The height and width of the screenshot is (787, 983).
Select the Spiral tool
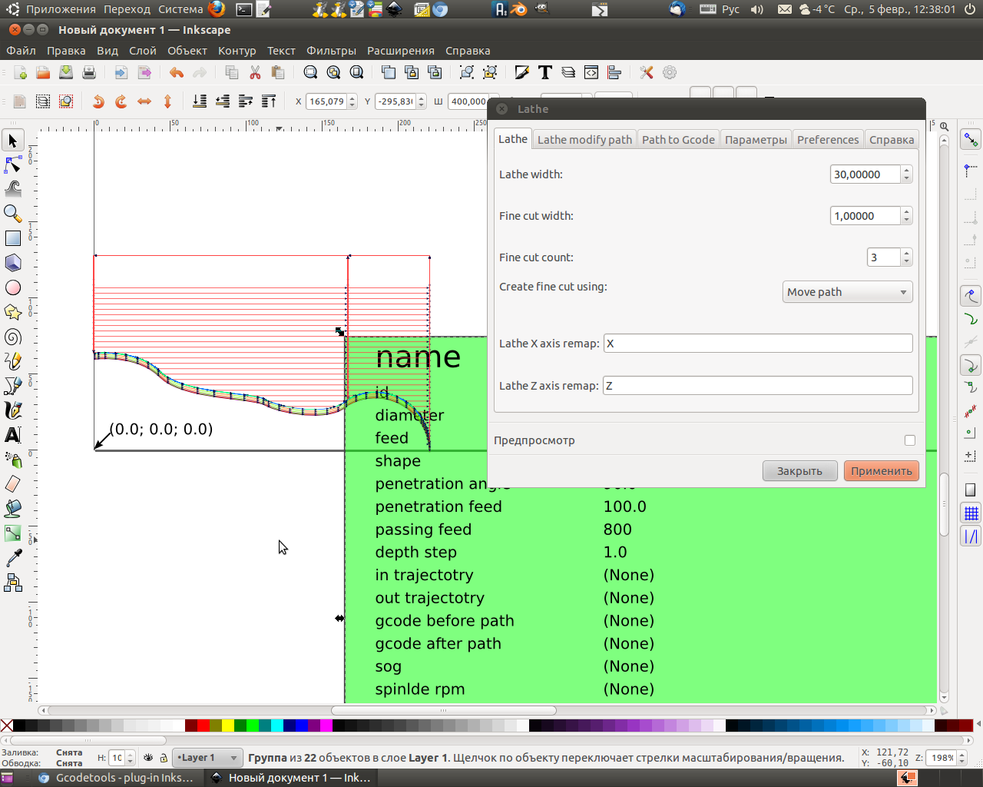13,337
